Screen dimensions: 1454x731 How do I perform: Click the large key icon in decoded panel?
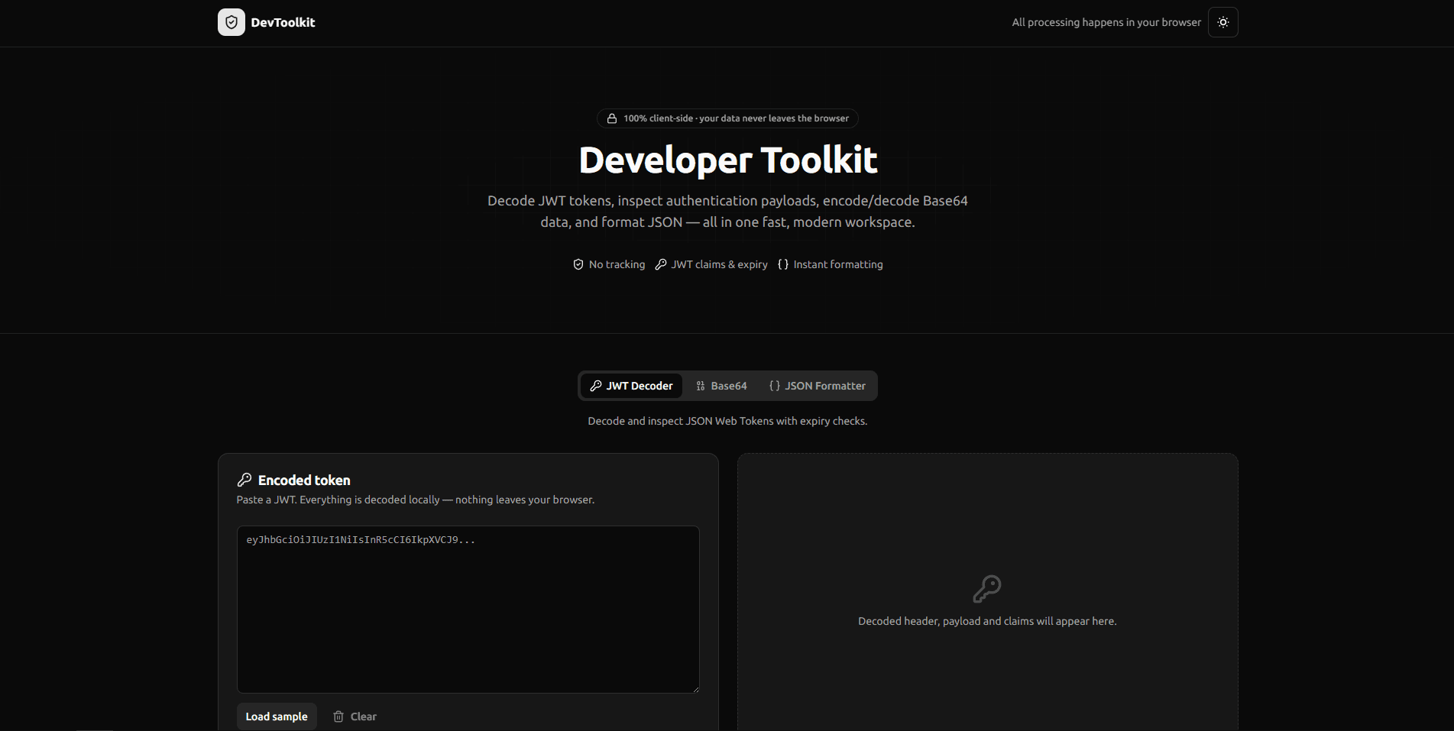(986, 589)
